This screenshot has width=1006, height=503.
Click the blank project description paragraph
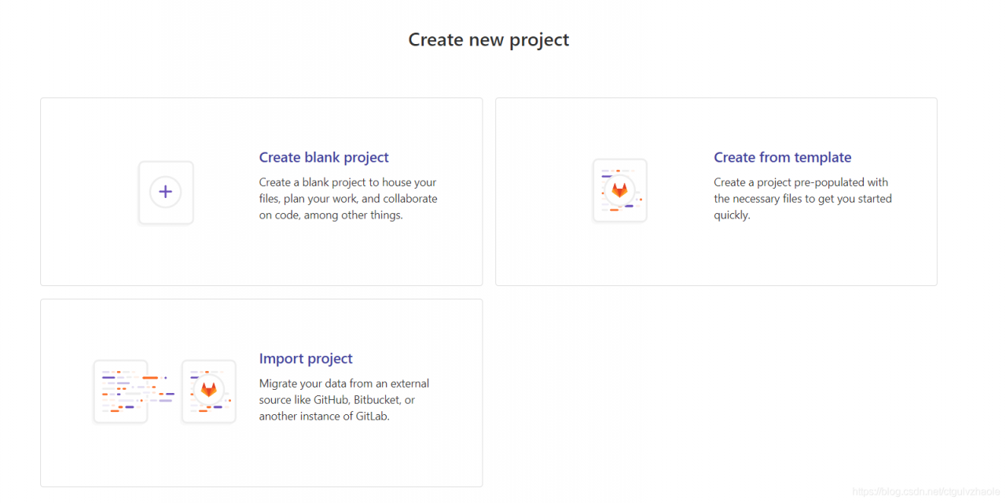tap(348, 199)
